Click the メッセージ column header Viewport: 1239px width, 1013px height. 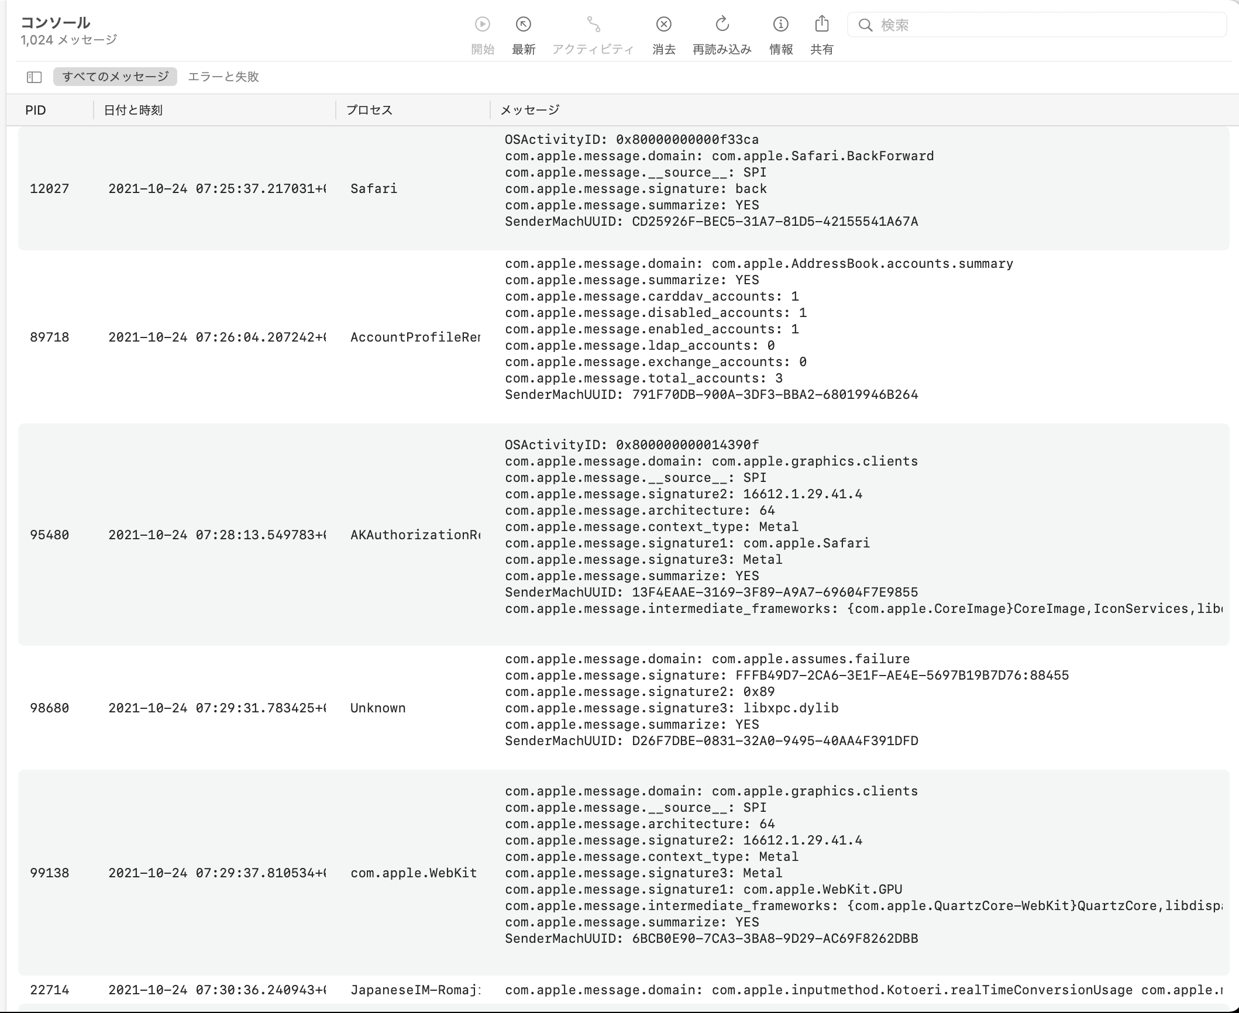[x=530, y=110]
